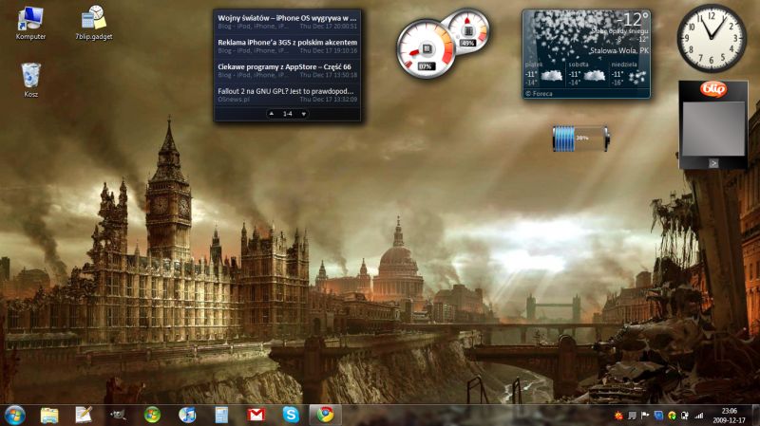
Task: Click the small RAM meter dial showing 49%
Action: pyautogui.click(x=467, y=30)
